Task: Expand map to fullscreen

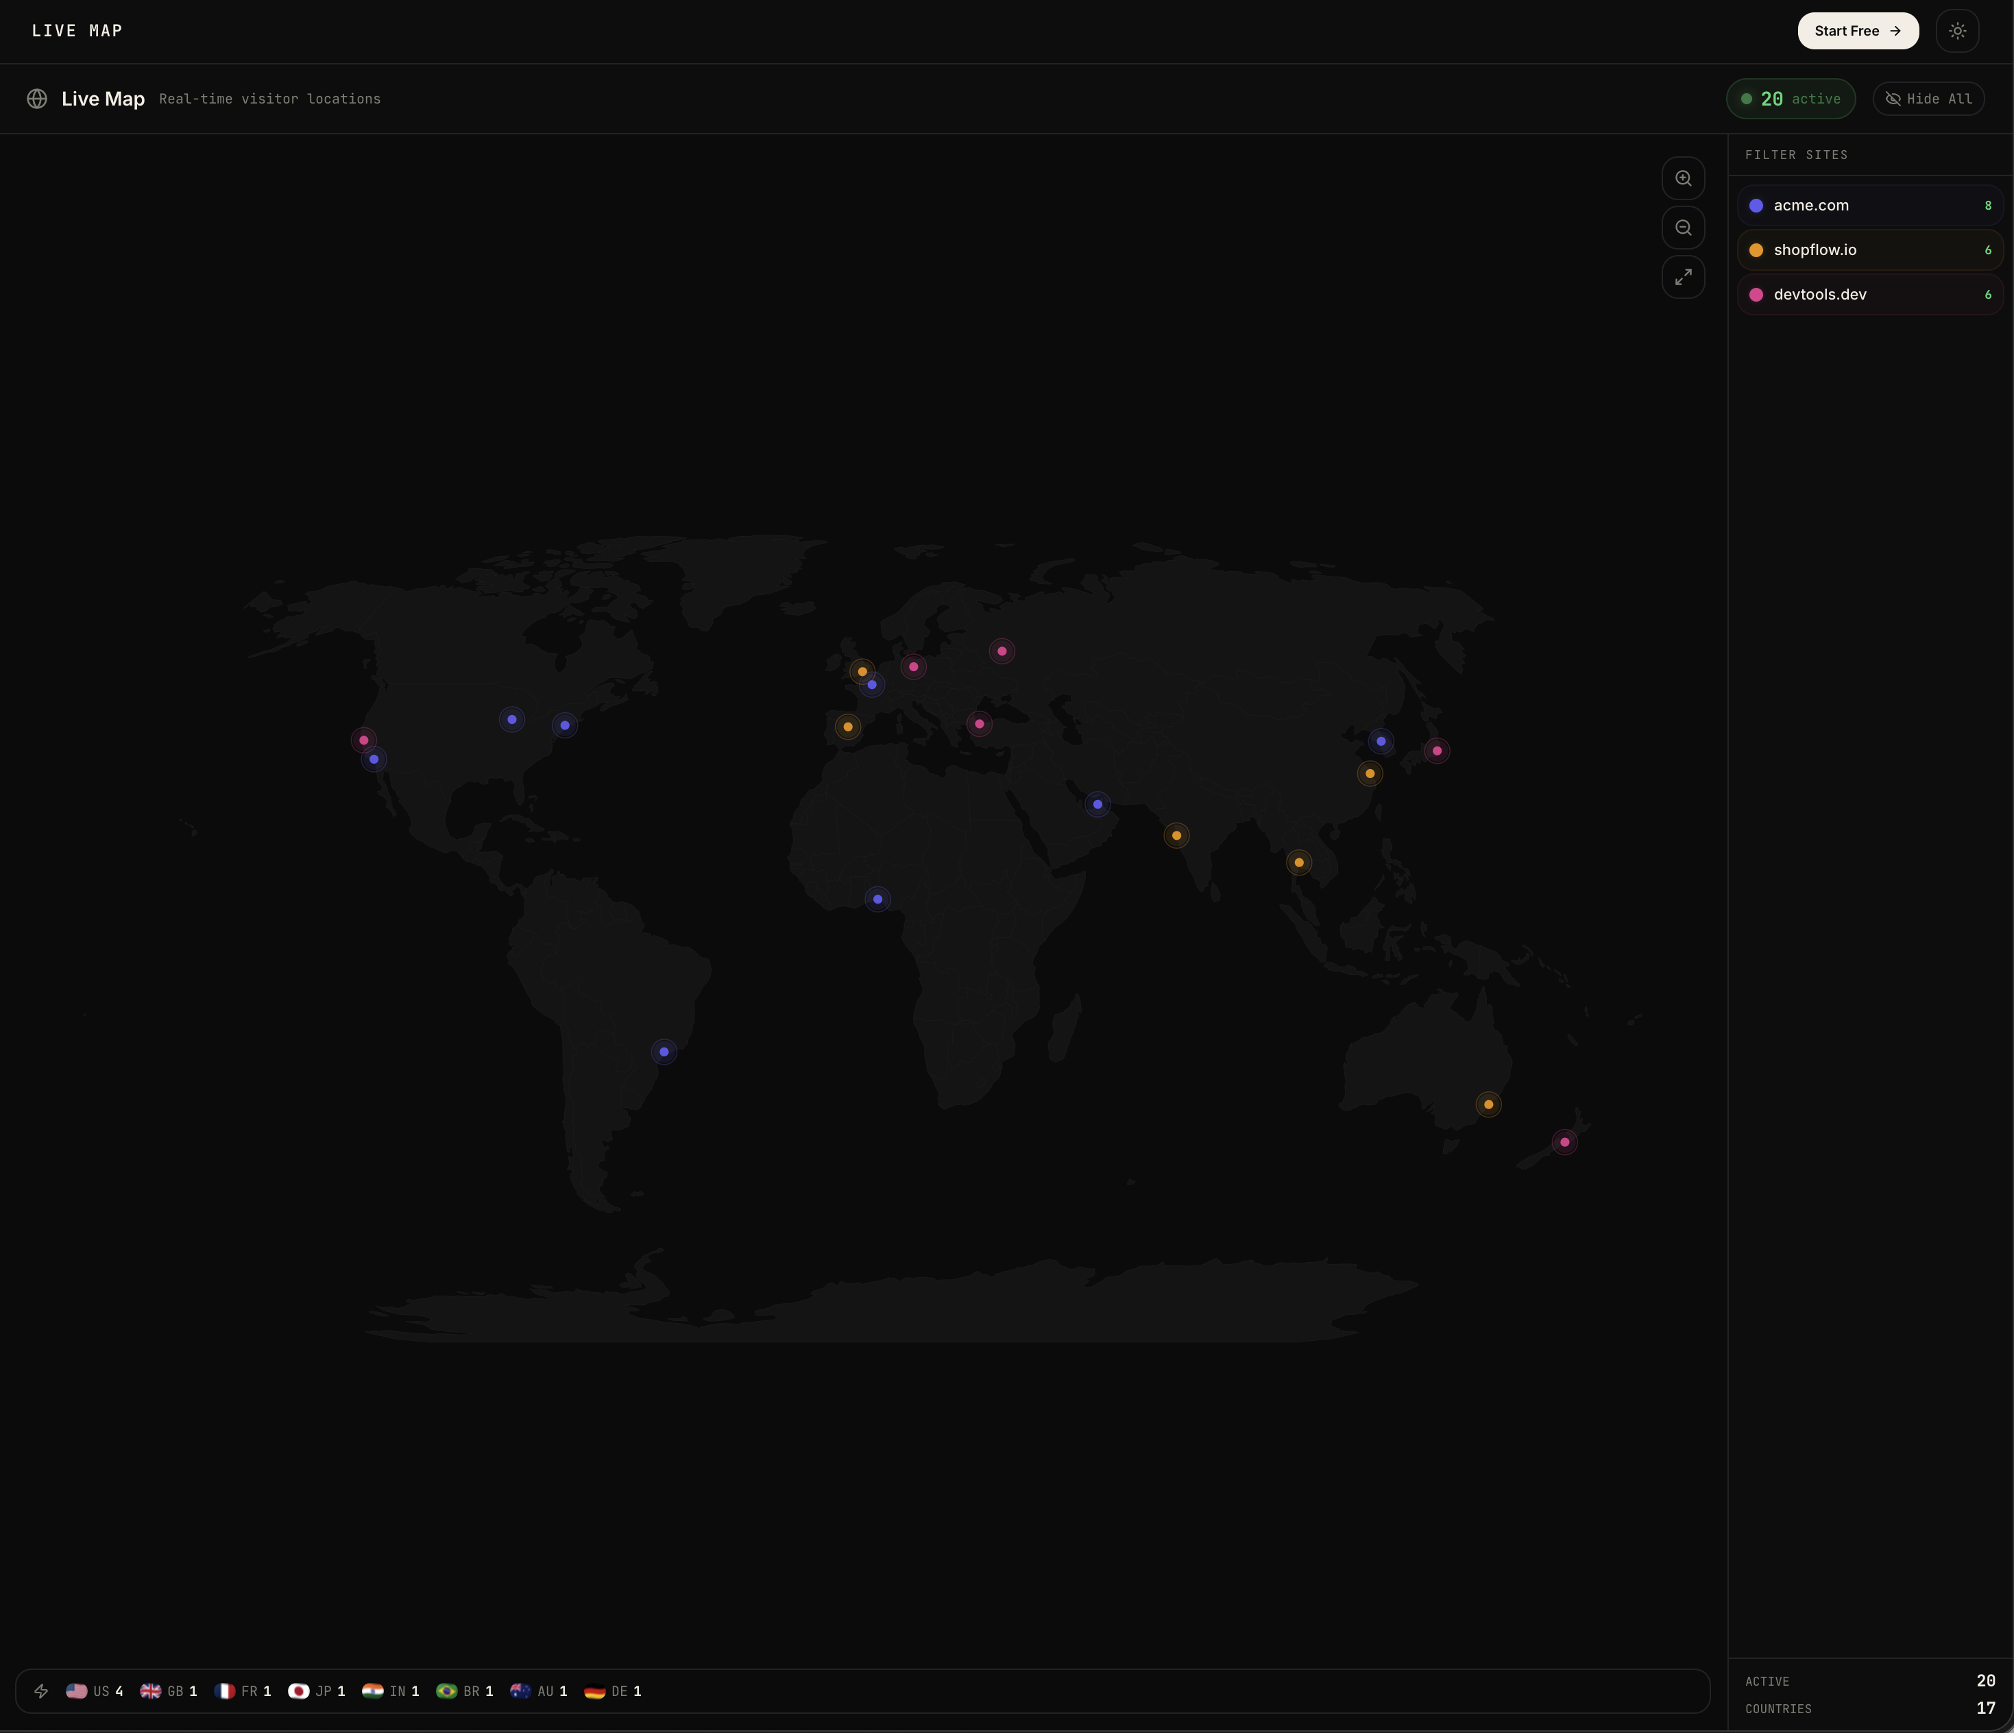Action: tap(1682, 277)
